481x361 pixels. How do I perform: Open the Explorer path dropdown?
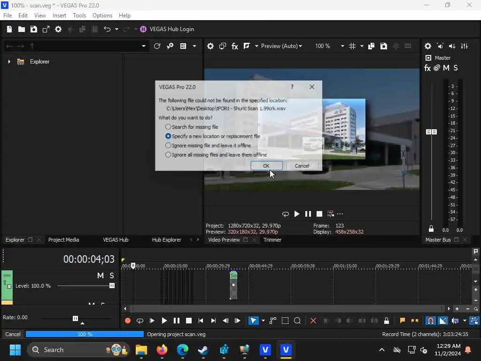(x=144, y=46)
